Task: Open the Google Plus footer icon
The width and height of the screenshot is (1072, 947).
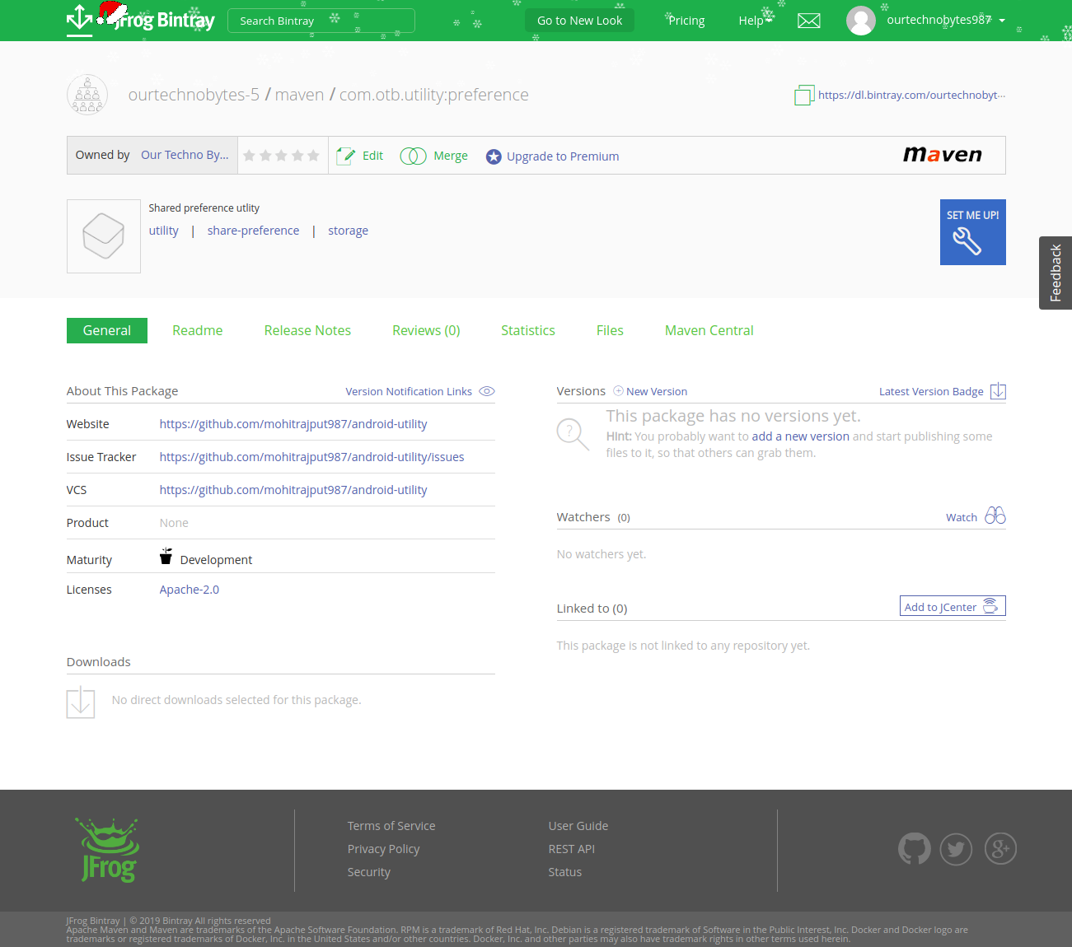Action: [1000, 849]
